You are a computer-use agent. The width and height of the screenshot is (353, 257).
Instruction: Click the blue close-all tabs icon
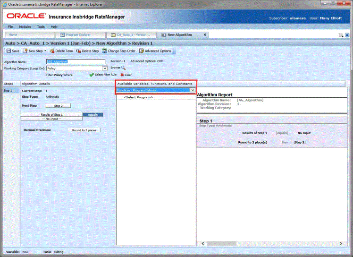[x=347, y=35]
